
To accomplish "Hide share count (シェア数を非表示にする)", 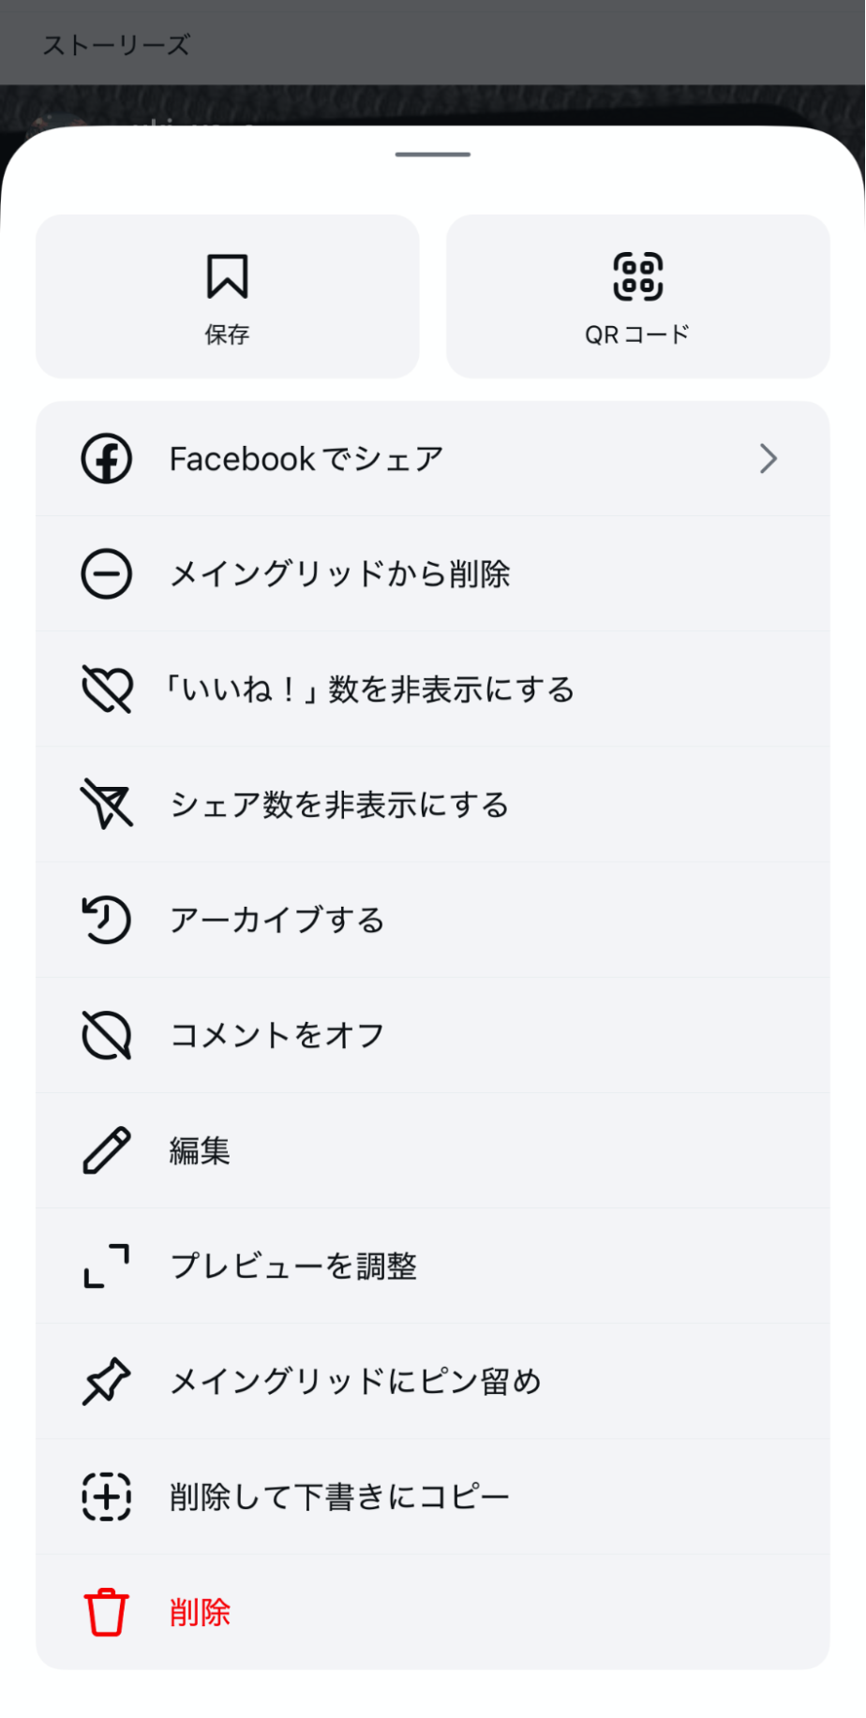I will coord(339,805).
